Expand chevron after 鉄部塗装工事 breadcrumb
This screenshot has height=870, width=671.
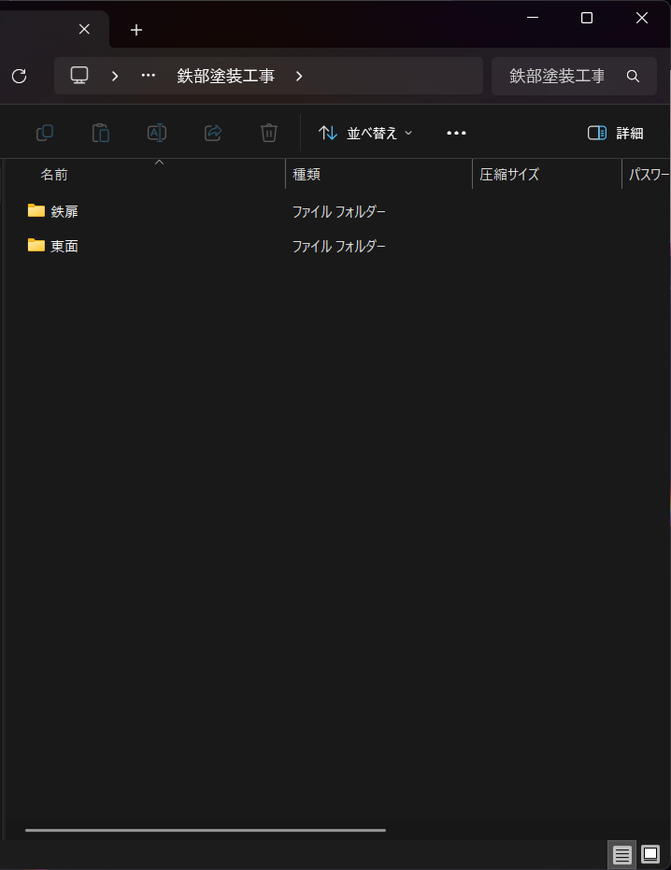point(299,76)
